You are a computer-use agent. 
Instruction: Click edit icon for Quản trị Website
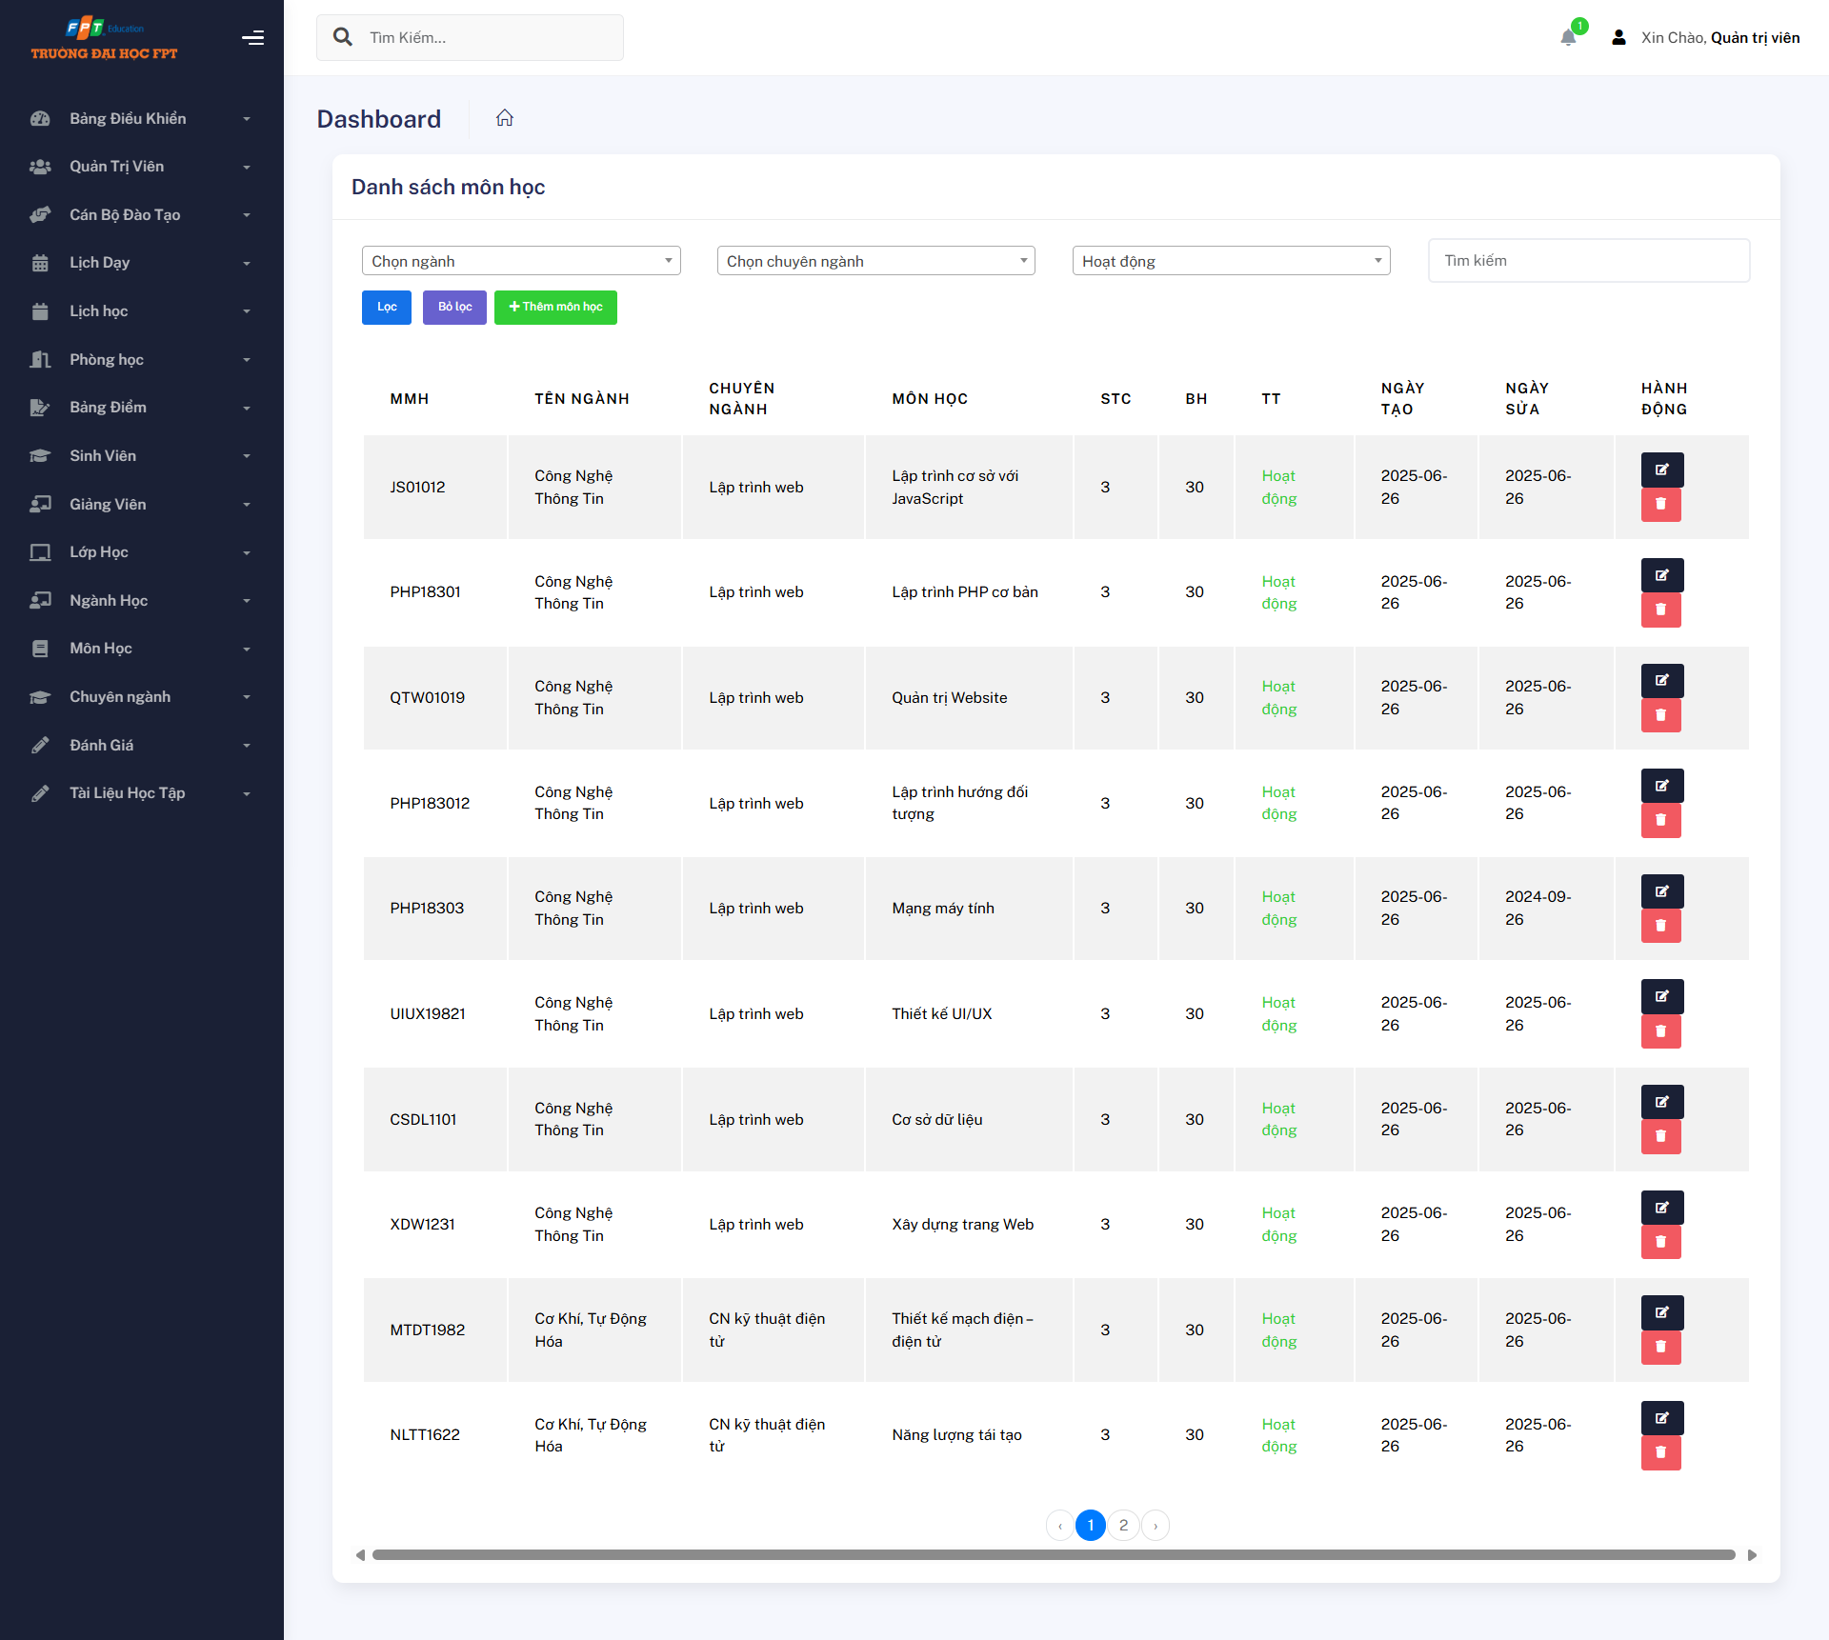(x=1660, y=680)
